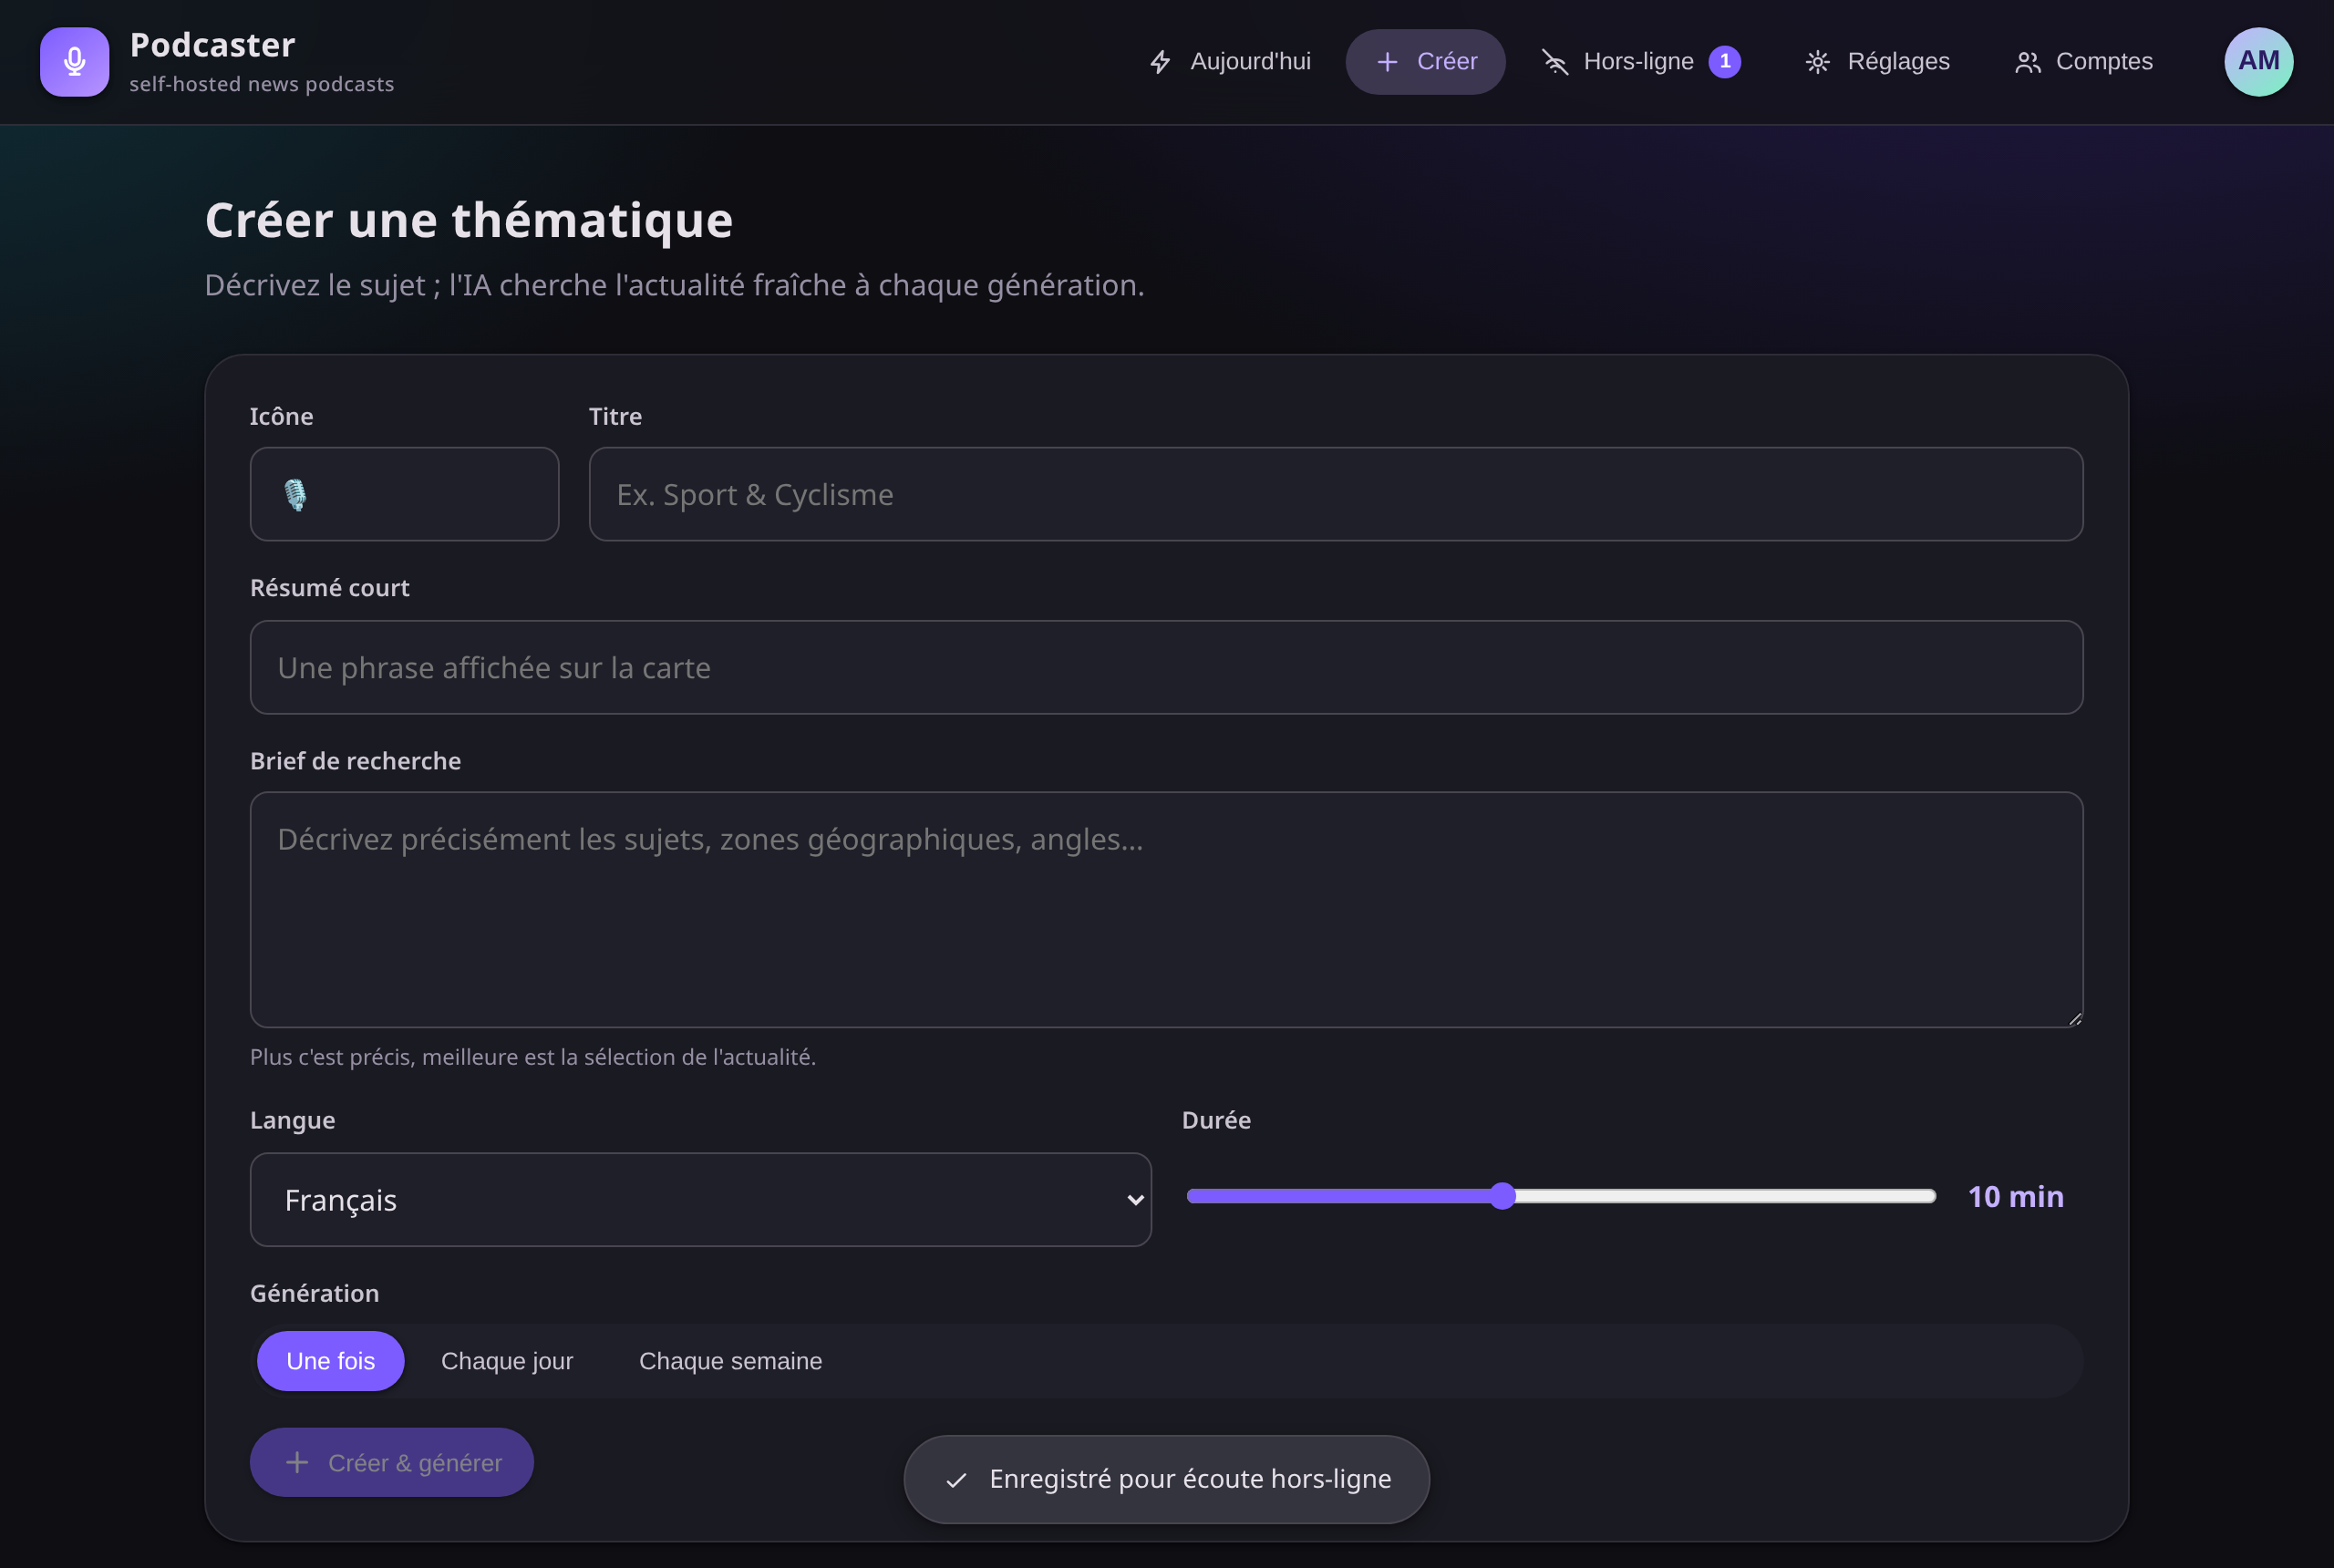Click the AM user avatar
This screenshot has width=2334, height=1568.
(2258, 62)
